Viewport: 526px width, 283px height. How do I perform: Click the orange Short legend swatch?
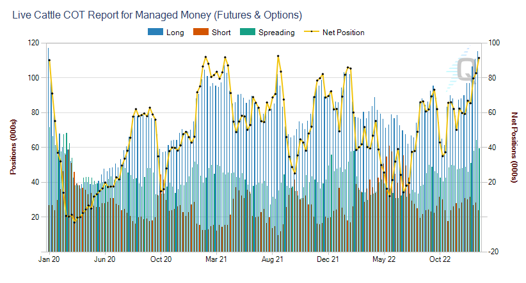[200, 32]
